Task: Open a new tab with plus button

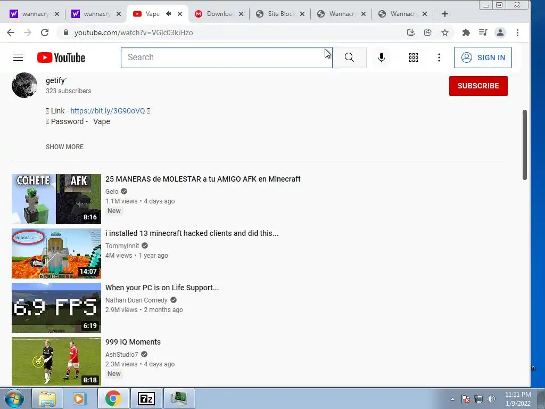Action: point(444,14)
